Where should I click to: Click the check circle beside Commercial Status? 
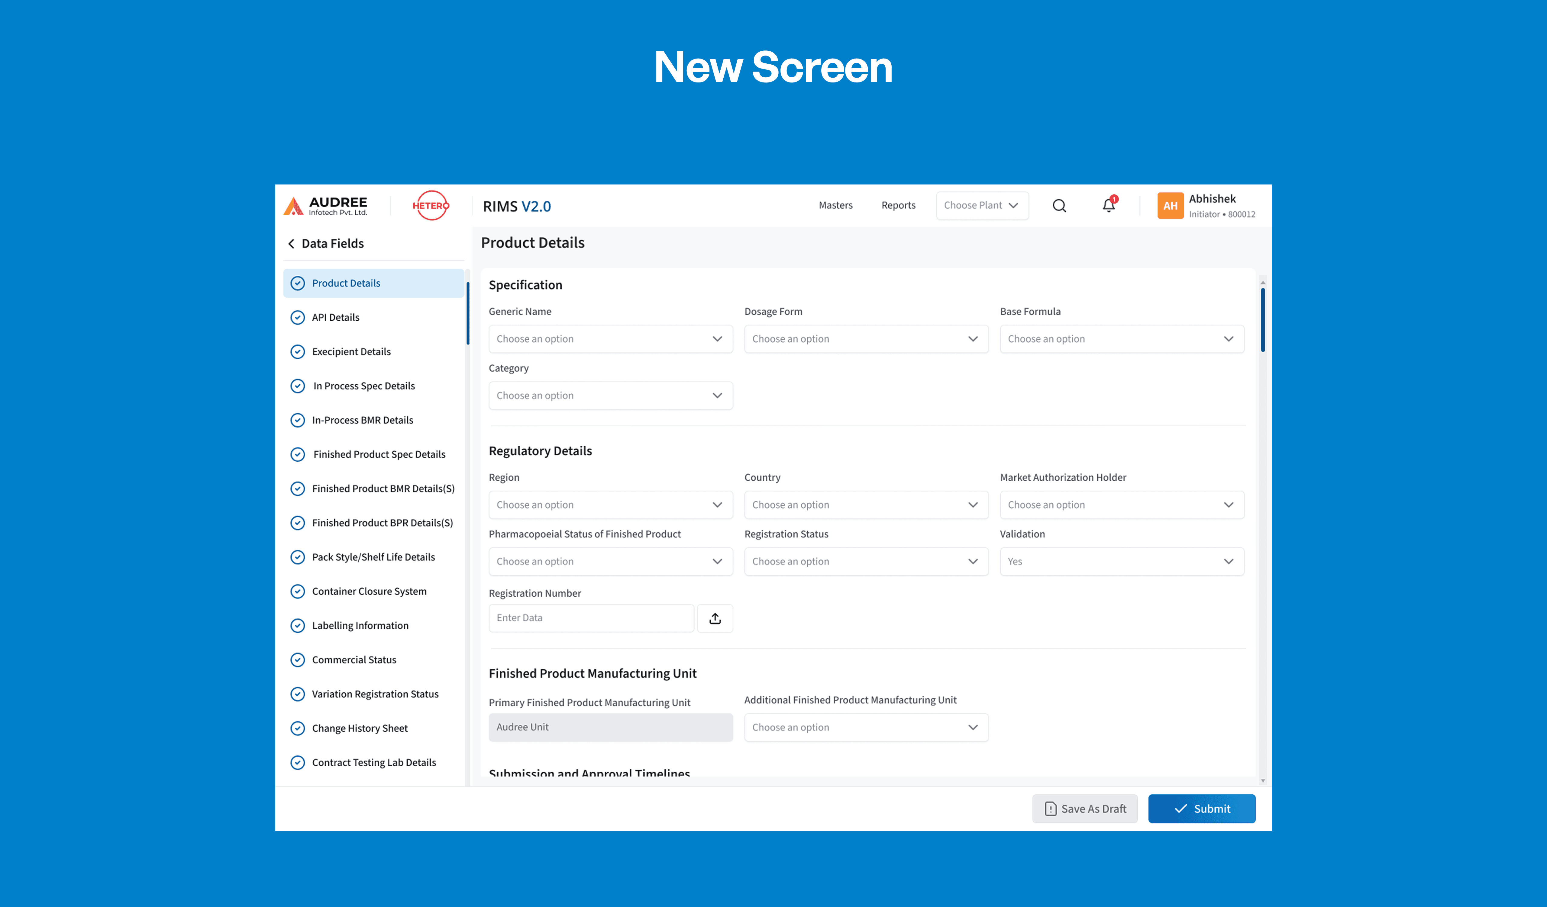click(x=298, y=660)
